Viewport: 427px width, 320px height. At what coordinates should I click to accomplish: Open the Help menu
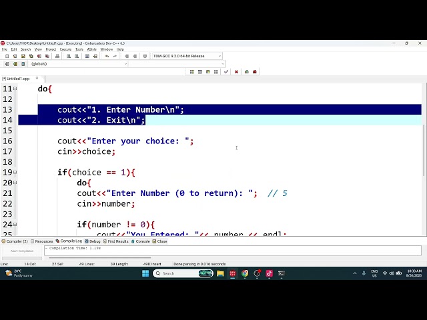(x=120, y=49)
